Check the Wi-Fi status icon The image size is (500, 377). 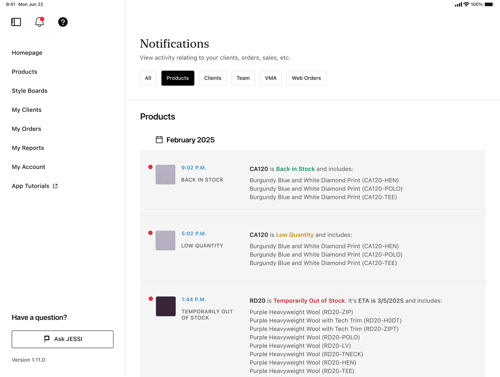tap(466, 4)
